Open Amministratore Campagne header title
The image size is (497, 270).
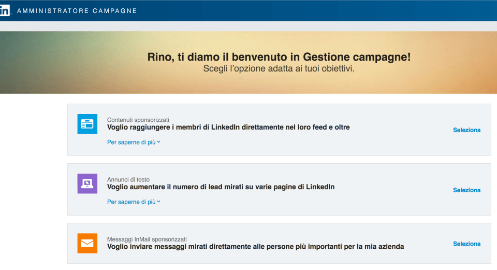(x=77, y=11)
